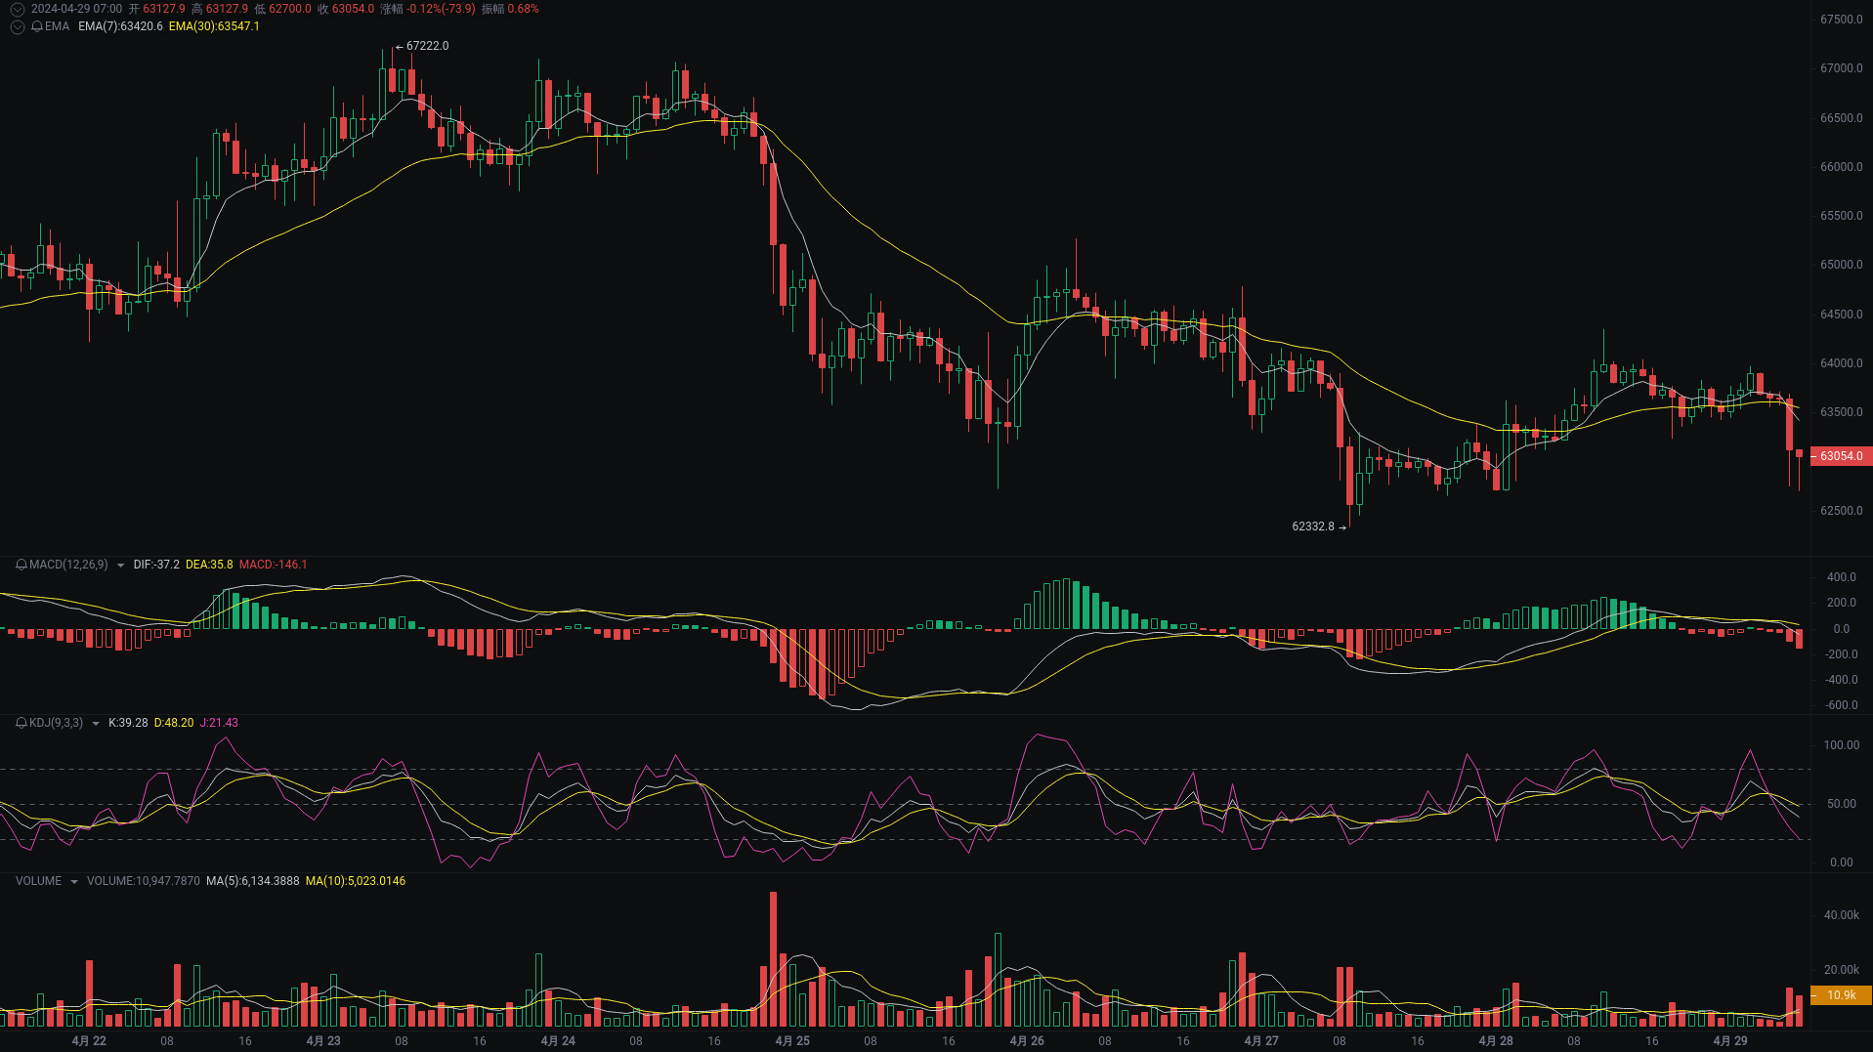Click the 65000.0 price axis label
The height and width of the screenshot is (1052, 1873).
click(1841, 265)
